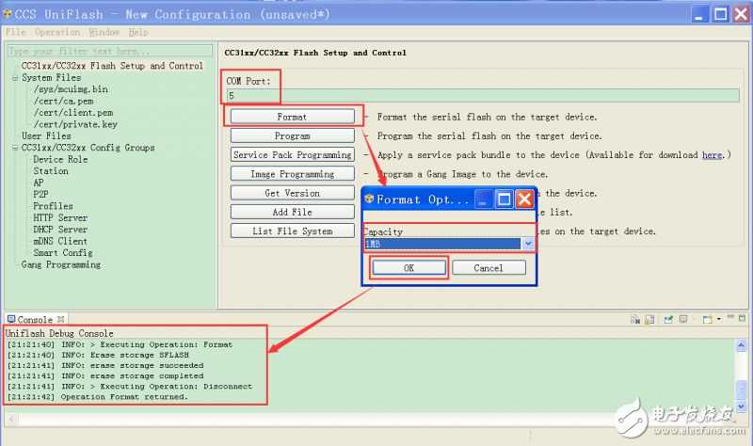Open the Operation menu
The image size is (753, 446).
[57, 32]
